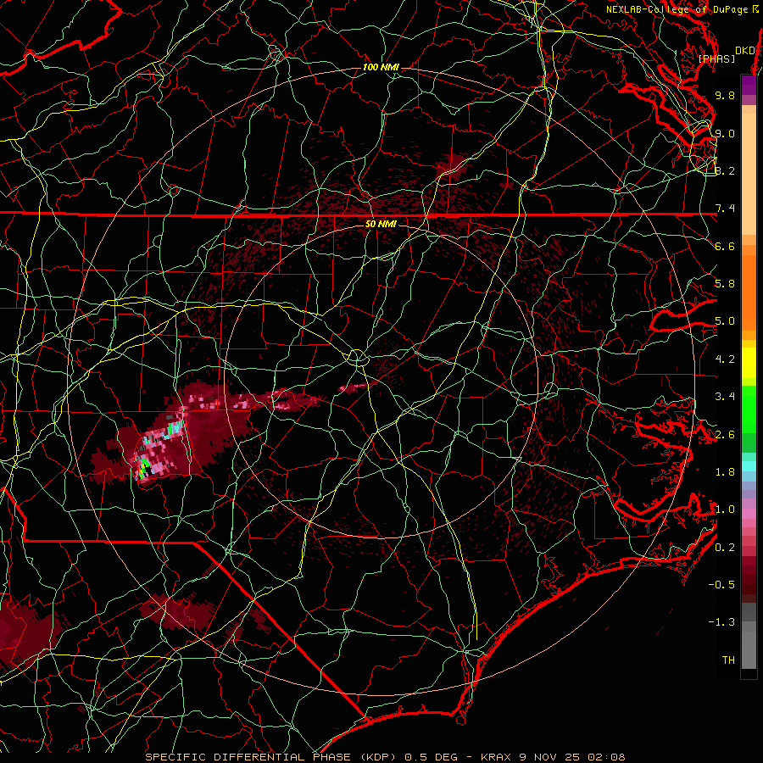Click the 5.8 value on the color scale
The width and height of the screenshot is (763, 763).
pos(725,284)
